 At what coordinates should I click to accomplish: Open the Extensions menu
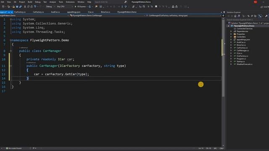[70, 2]
